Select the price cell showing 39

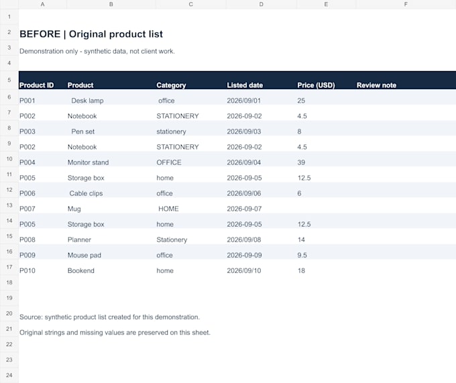tap(326, 159)
